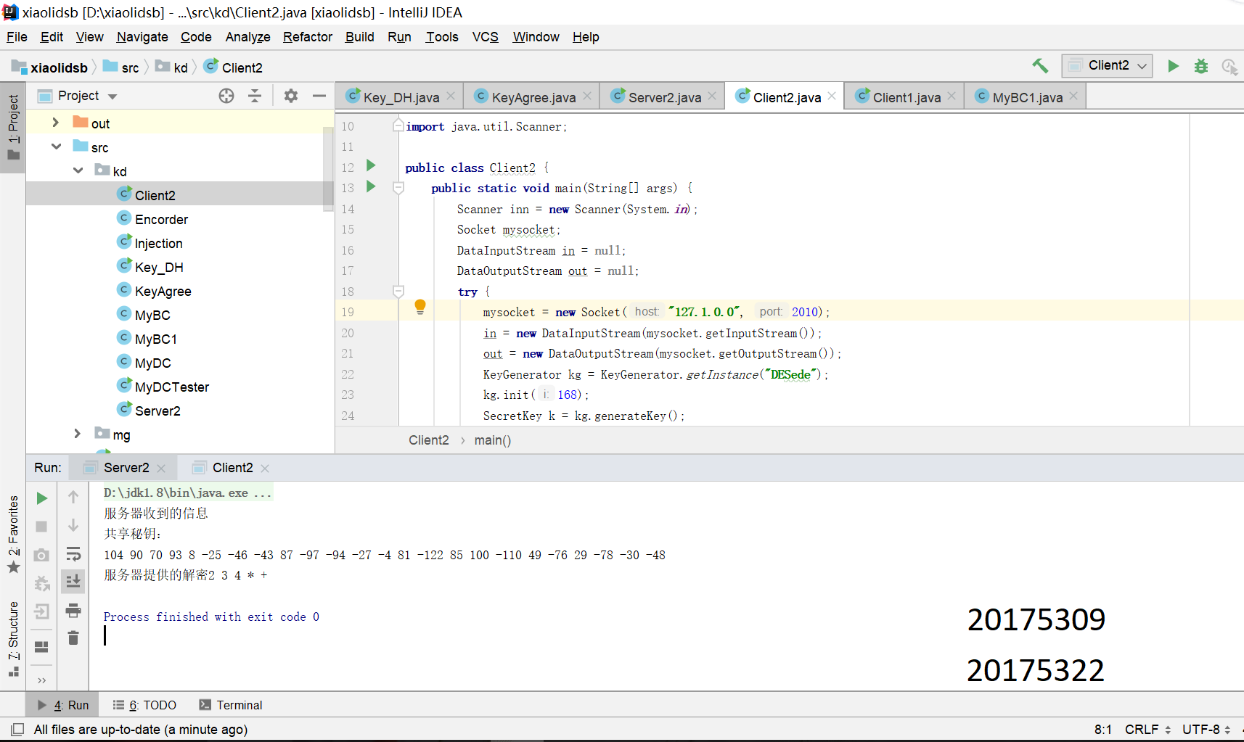Click the down the stack trace arrow
Screen dimensions: 1244x742
(x=73, y=525)
